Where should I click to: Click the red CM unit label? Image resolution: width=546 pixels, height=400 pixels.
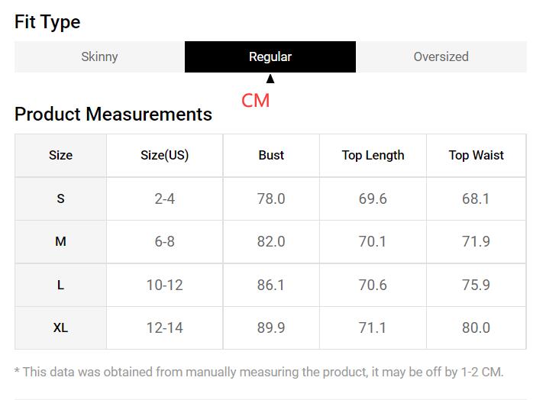[x=256, y=101]
